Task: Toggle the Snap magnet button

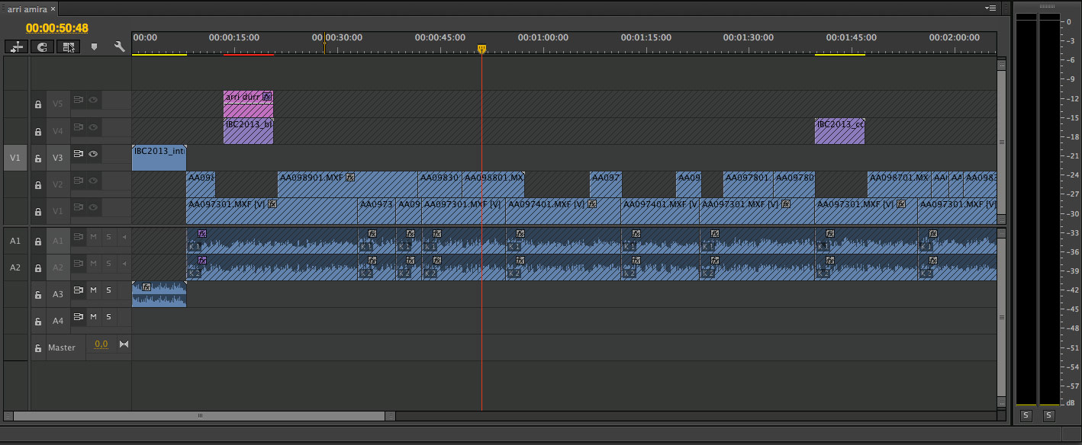Action: pos(42,47)
